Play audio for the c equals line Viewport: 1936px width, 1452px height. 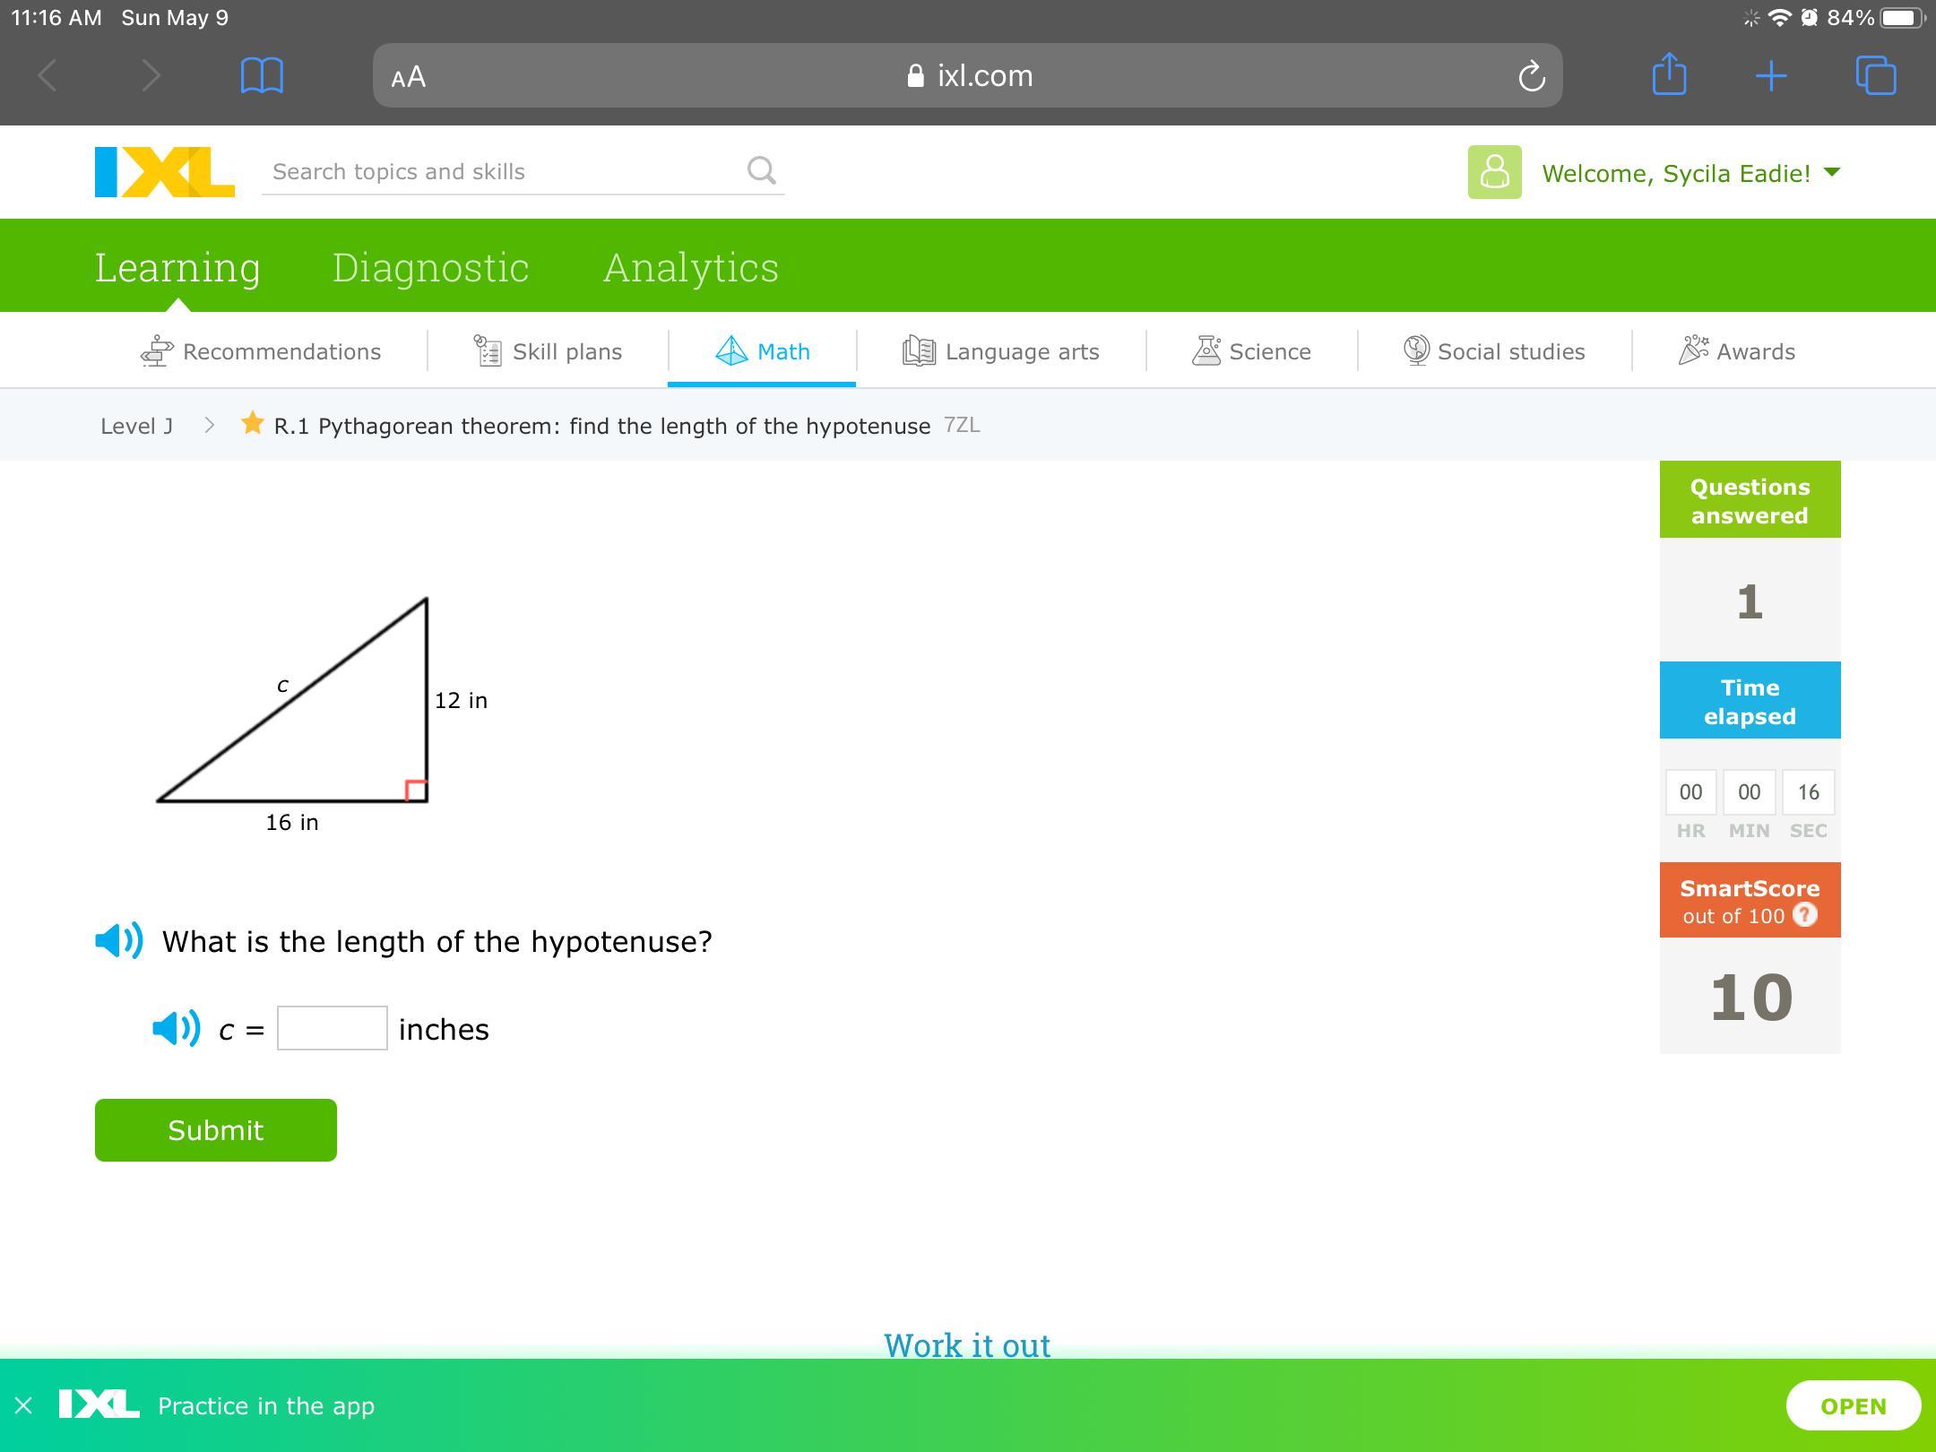point(176,1028)
